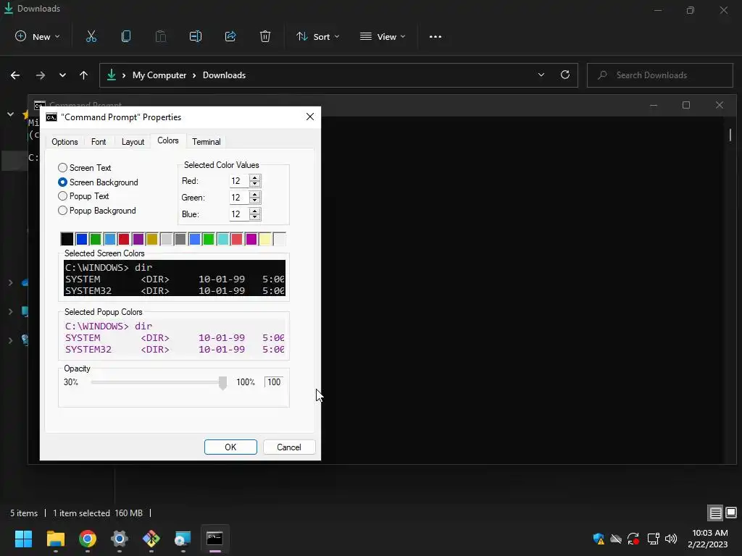Go back with the Explorer back arrow
742x556 pixels.
(x=15, y=75)
